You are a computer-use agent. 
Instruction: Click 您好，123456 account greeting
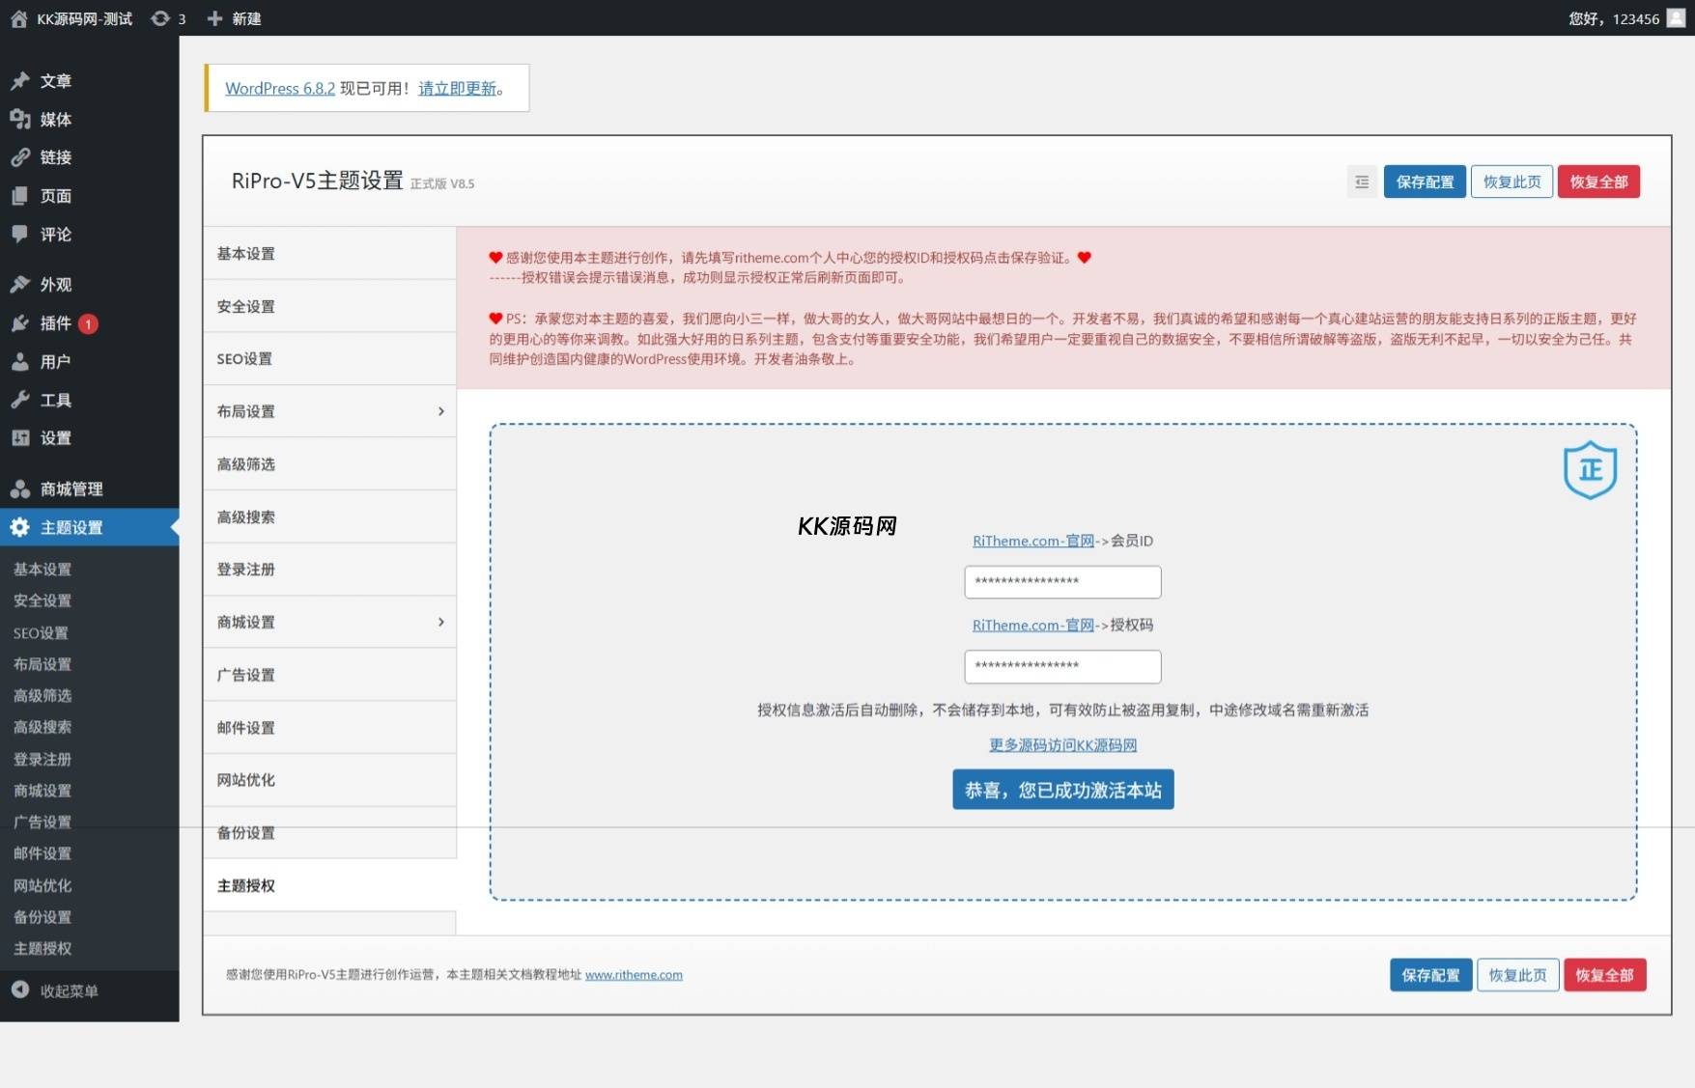click(x=1614, y=18)
